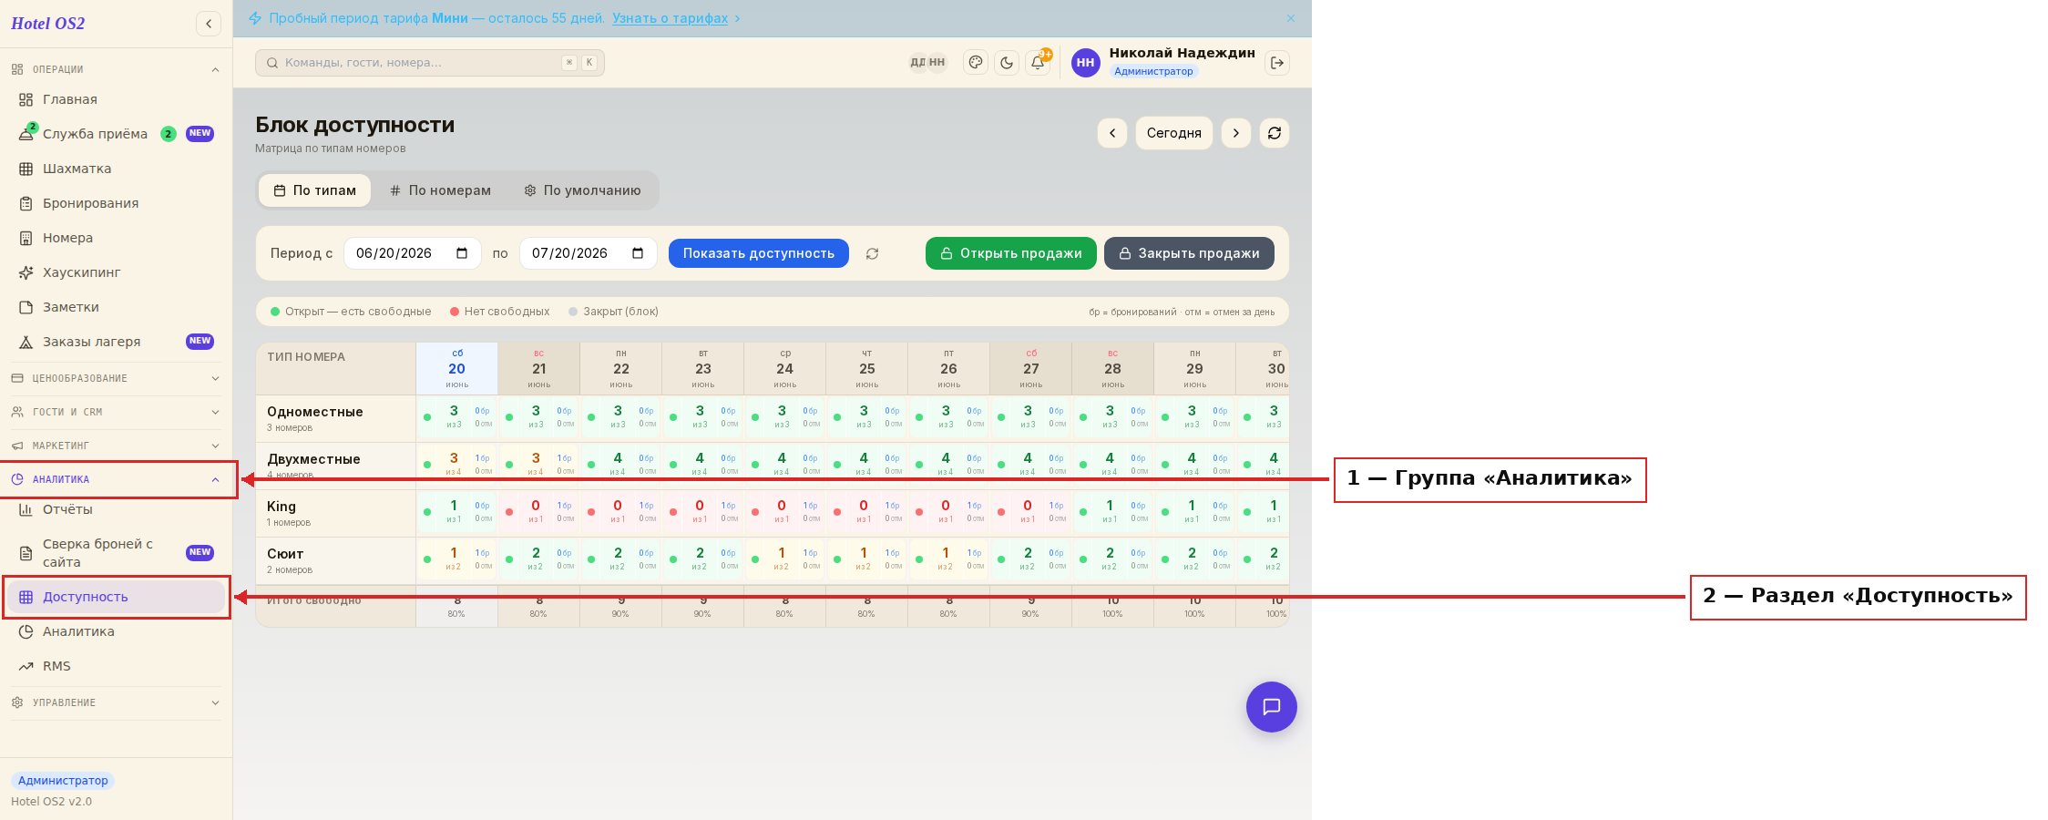The height and width of the screenshot is (820, 2048).
Task: Click the King row label
Action: pyautogui.click(x=282, y=507)
